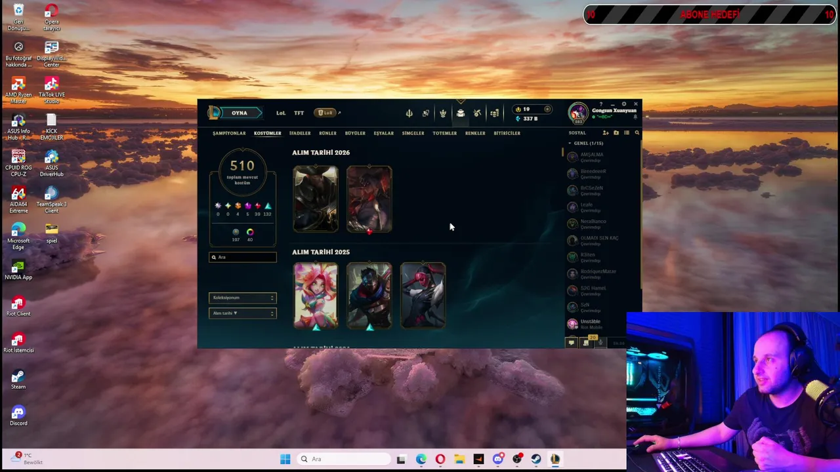This screenshot has width=840, height=472.
Task: Click the skin list scrollbar
Action: (562, 153)
